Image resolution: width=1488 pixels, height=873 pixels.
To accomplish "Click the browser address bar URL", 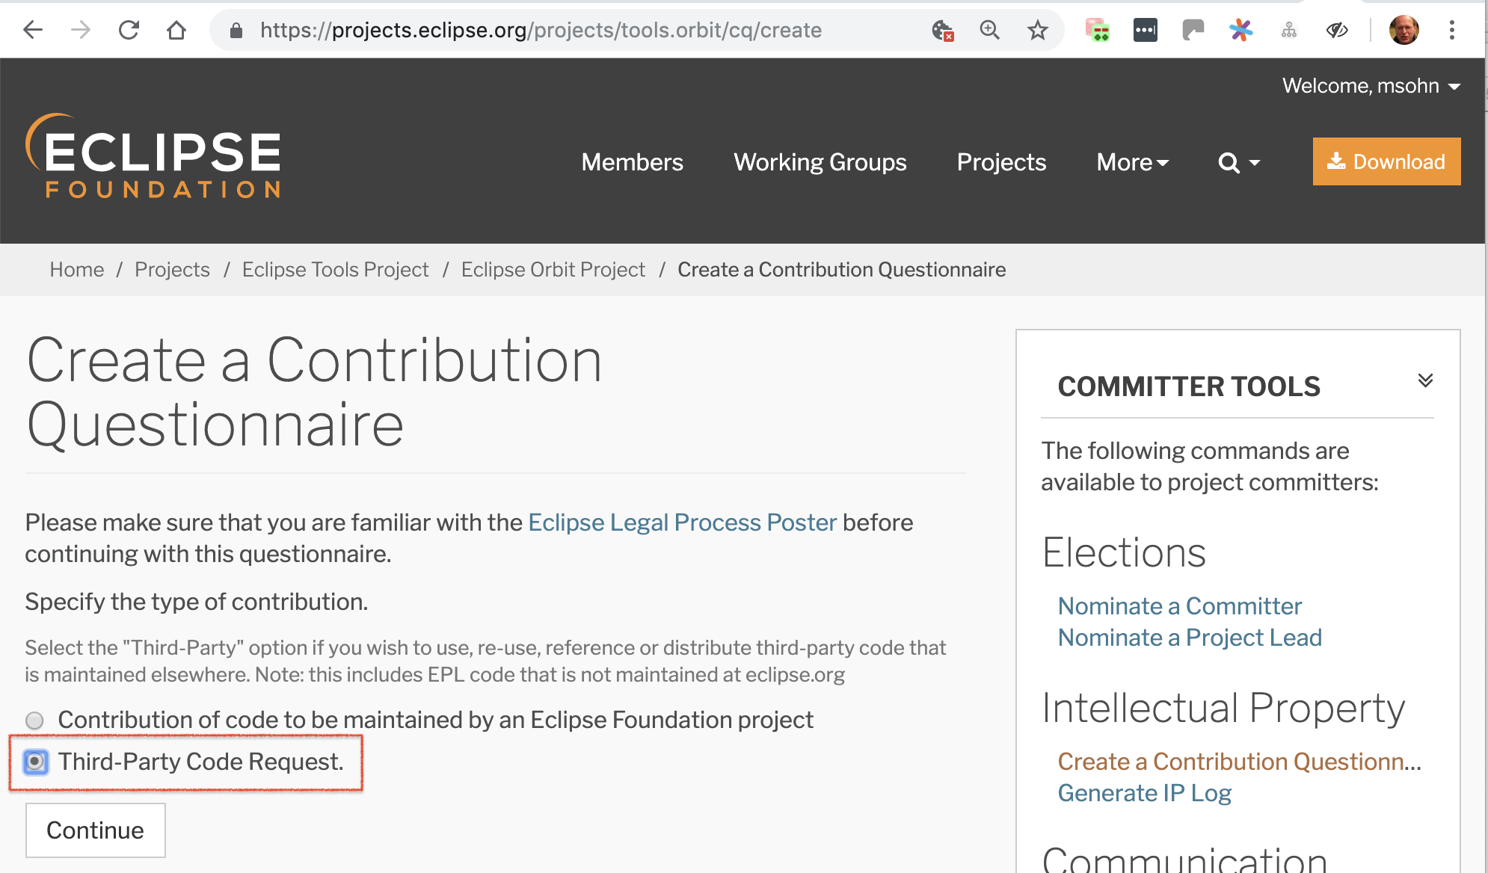I will coord(541,30).
